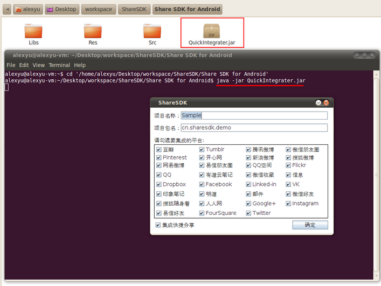Select Share SDK for Android path button
381x286 pixels.
point(188,9)
